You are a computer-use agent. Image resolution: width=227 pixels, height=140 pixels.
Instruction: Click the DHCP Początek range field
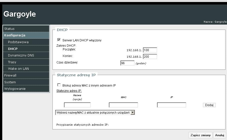coord(150,50)
